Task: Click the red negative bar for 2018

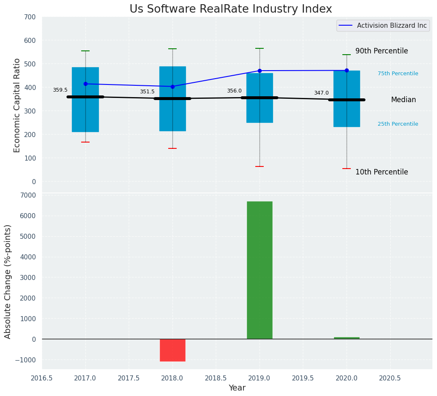Action: pos(172,350)
